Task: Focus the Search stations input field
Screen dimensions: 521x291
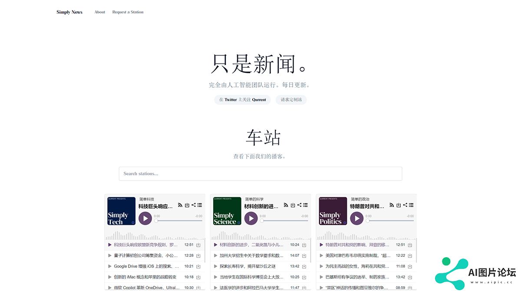Action: tap(260, 174)
